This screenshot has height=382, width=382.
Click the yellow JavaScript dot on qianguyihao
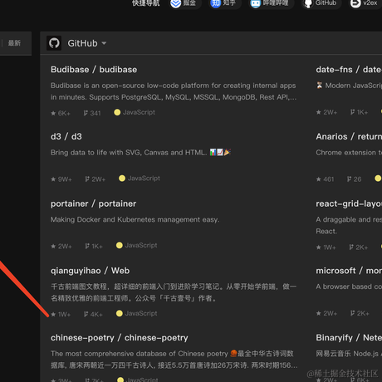pyautogui.click(x=120, y=313)
